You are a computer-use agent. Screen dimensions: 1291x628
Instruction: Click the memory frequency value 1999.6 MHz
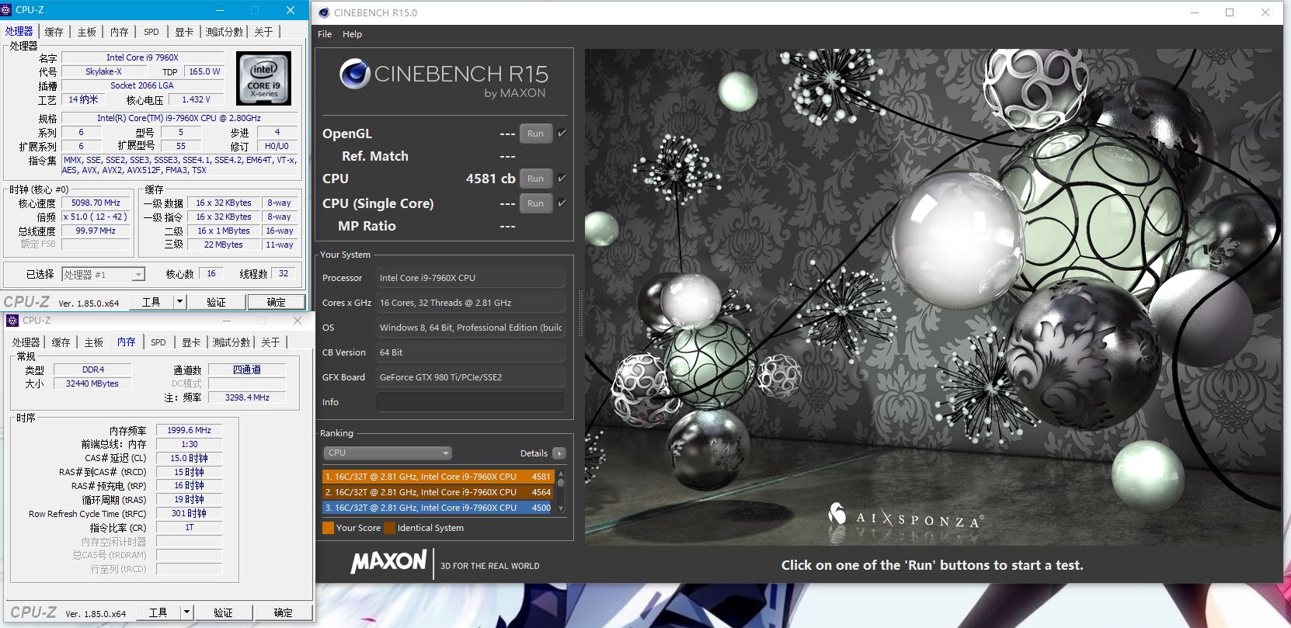189,430
